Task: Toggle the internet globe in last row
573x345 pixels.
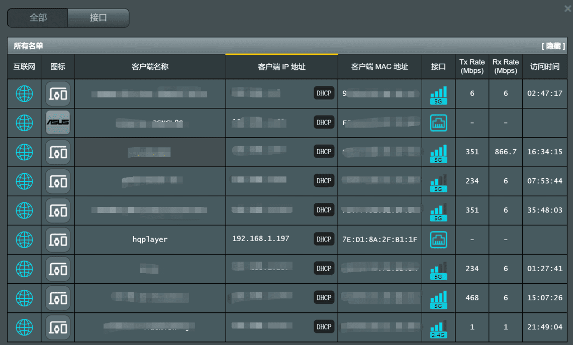Action: [23, 327]
